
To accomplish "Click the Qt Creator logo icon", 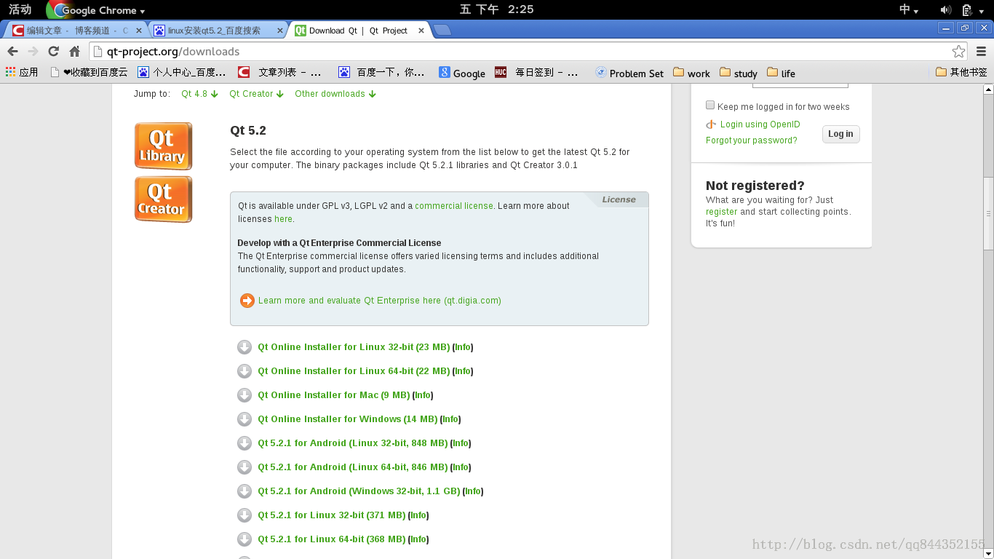I will 163,199.
